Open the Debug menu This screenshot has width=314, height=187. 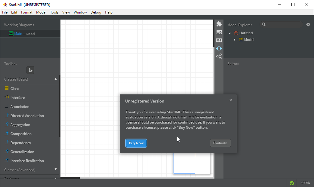(x=96, y=12)
